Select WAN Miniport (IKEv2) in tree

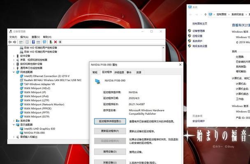click(37, 88)
